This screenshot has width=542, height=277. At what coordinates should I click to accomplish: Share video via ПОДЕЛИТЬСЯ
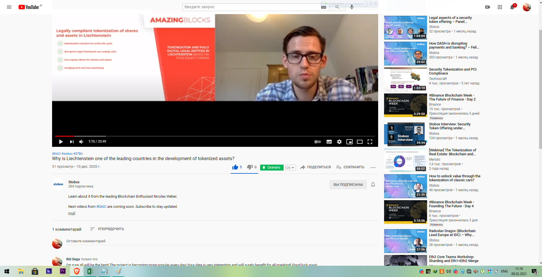tap(315, 167)
